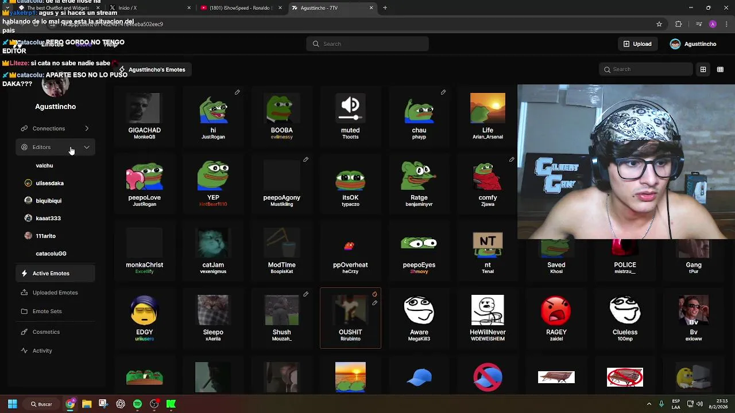Viewport: 735px width, 413px height.
Task: Click the Activity graph icon
Action: pos(24,350)
